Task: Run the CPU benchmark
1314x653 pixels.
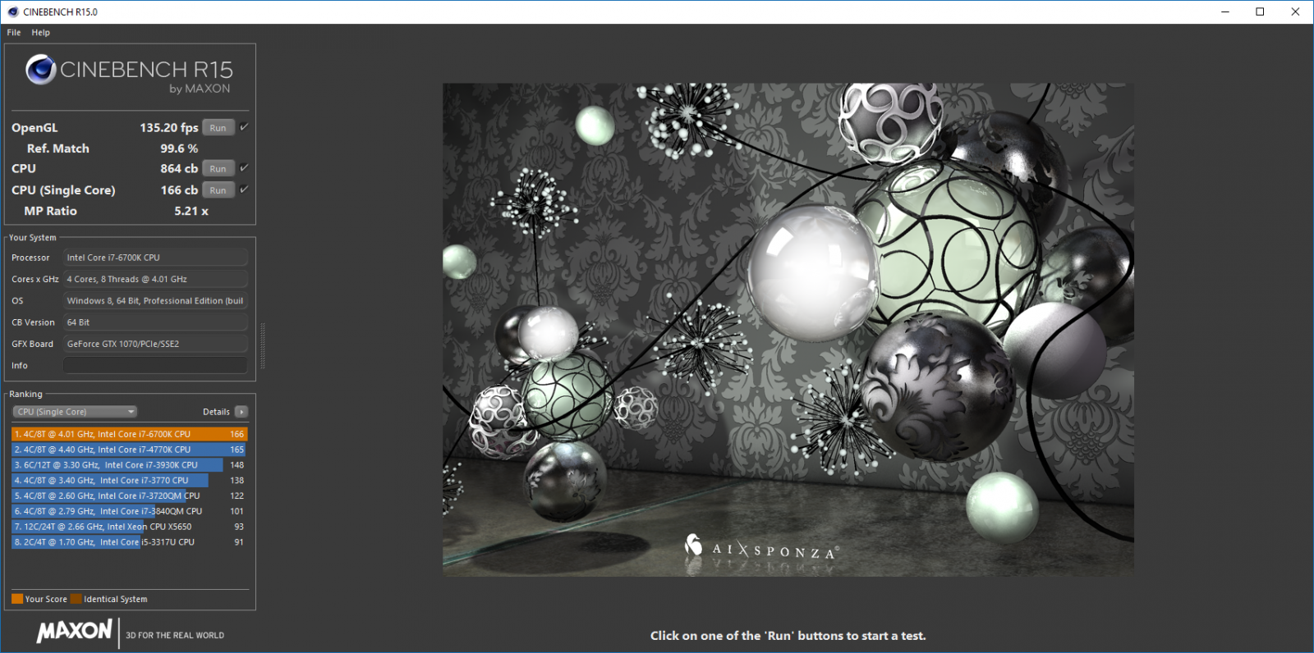Action: 218,169
